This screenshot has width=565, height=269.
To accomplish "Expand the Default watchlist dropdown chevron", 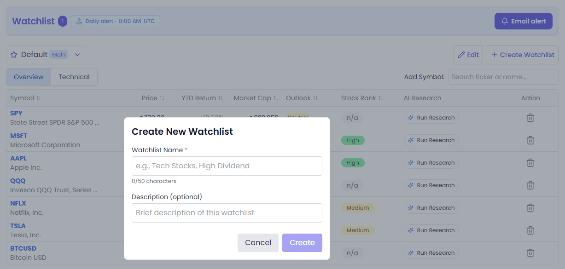I will [x=77, y=55].
